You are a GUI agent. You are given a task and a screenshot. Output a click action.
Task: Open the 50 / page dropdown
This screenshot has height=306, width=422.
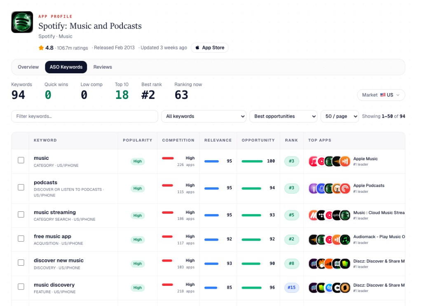tap(340, 117)
